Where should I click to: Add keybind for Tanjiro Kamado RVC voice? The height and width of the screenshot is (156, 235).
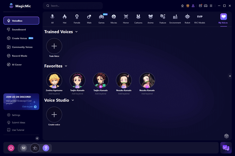(x=77, y=94)
